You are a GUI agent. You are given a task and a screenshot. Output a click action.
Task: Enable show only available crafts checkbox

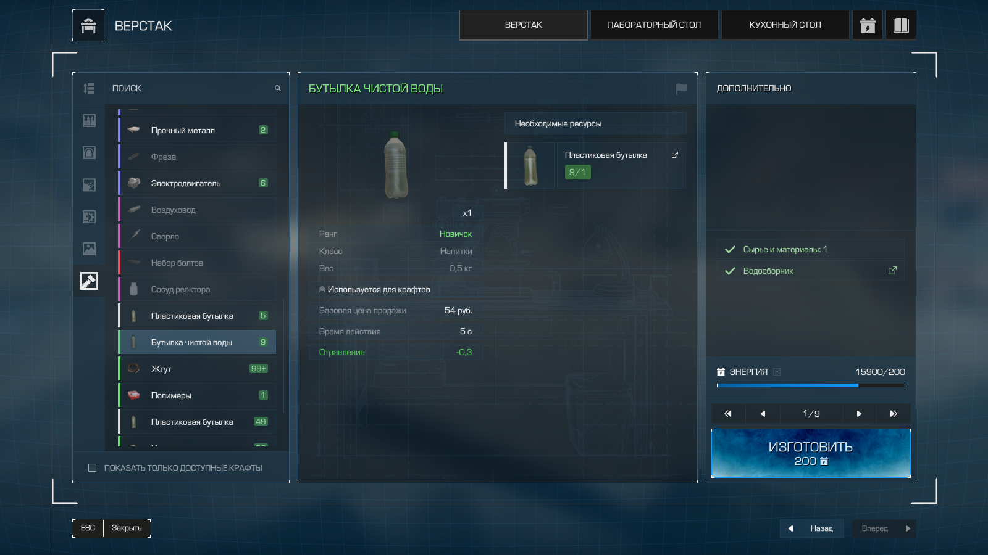click(x=93, y=468)
